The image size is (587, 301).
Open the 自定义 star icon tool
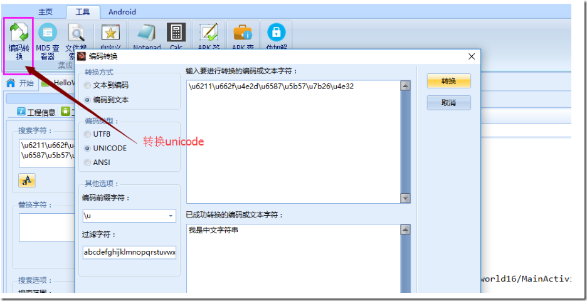110,37
